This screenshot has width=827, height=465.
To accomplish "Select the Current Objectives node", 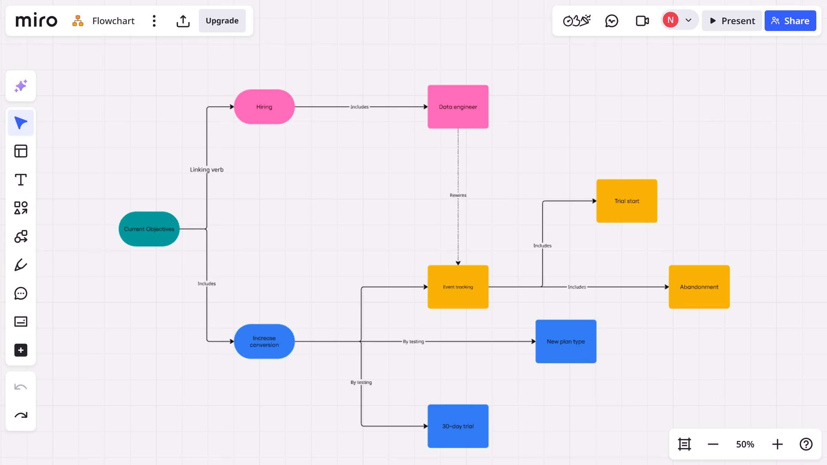I will pyautogui.click(x=149, y=229).
